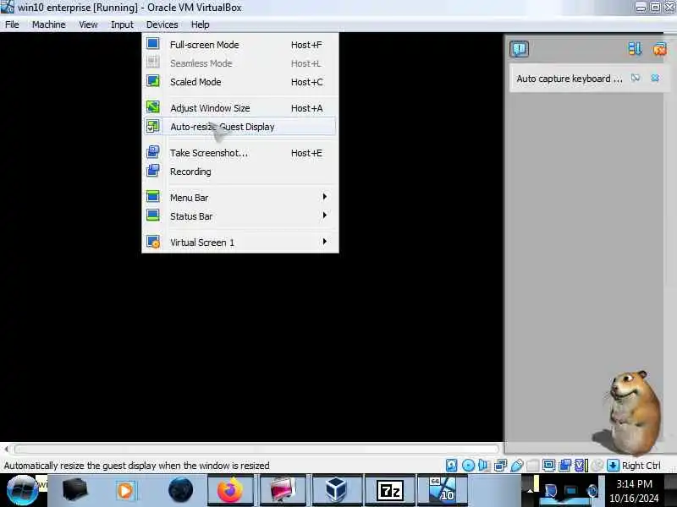Click the greyed shared folders status indicator
This screenshot has width=677, height=507.
[x=532, y=466]
